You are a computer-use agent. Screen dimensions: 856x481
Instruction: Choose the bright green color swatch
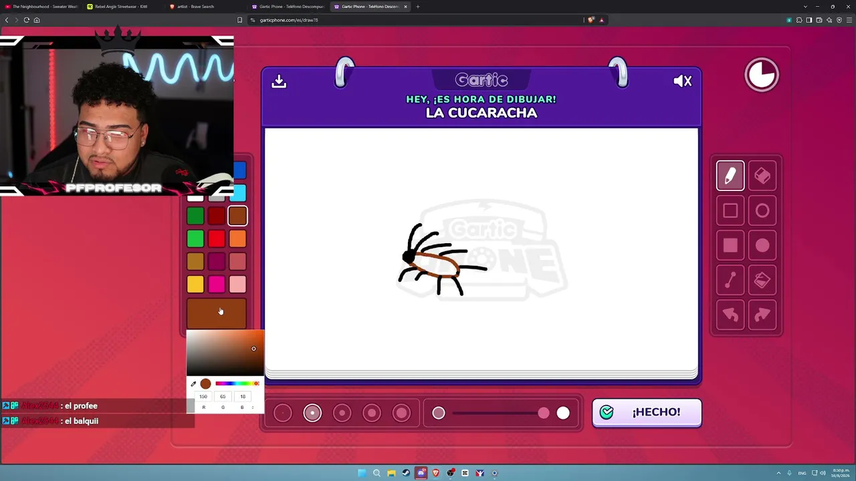[195, 238]
